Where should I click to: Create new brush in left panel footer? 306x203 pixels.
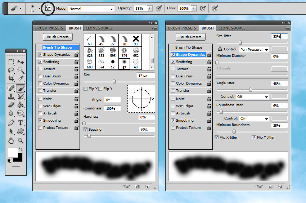click(147, 186)
